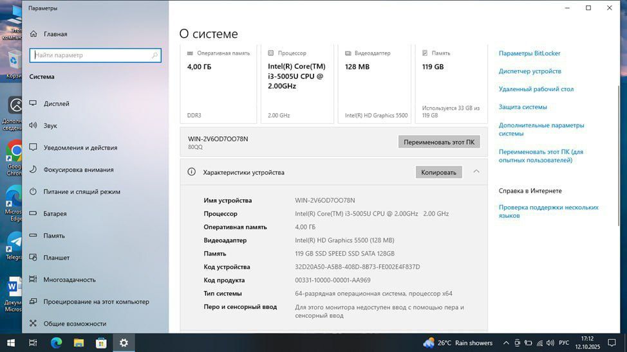The width and height of the screenshot is (627, 352).
Task: Switch the РУС input language indicator
Action: (x=564, y=343)
